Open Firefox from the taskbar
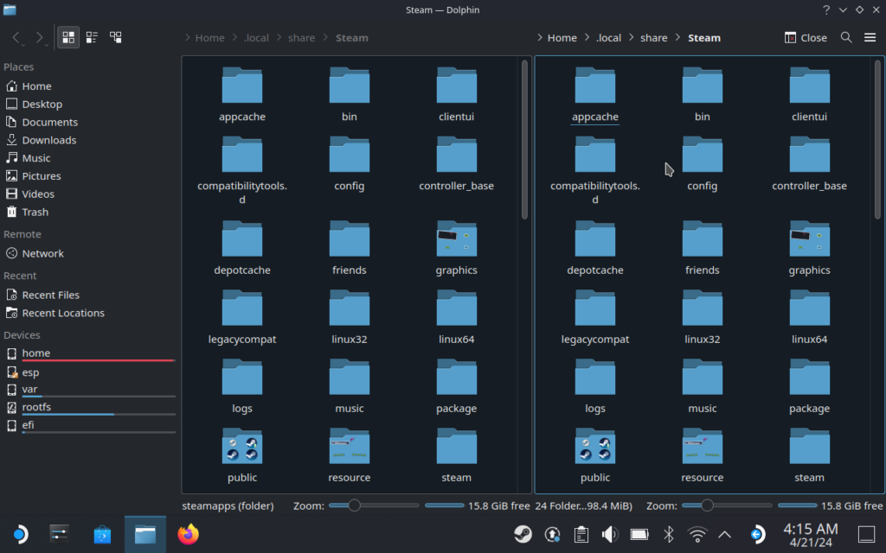 pyautogui.click(x=188, y=534)
